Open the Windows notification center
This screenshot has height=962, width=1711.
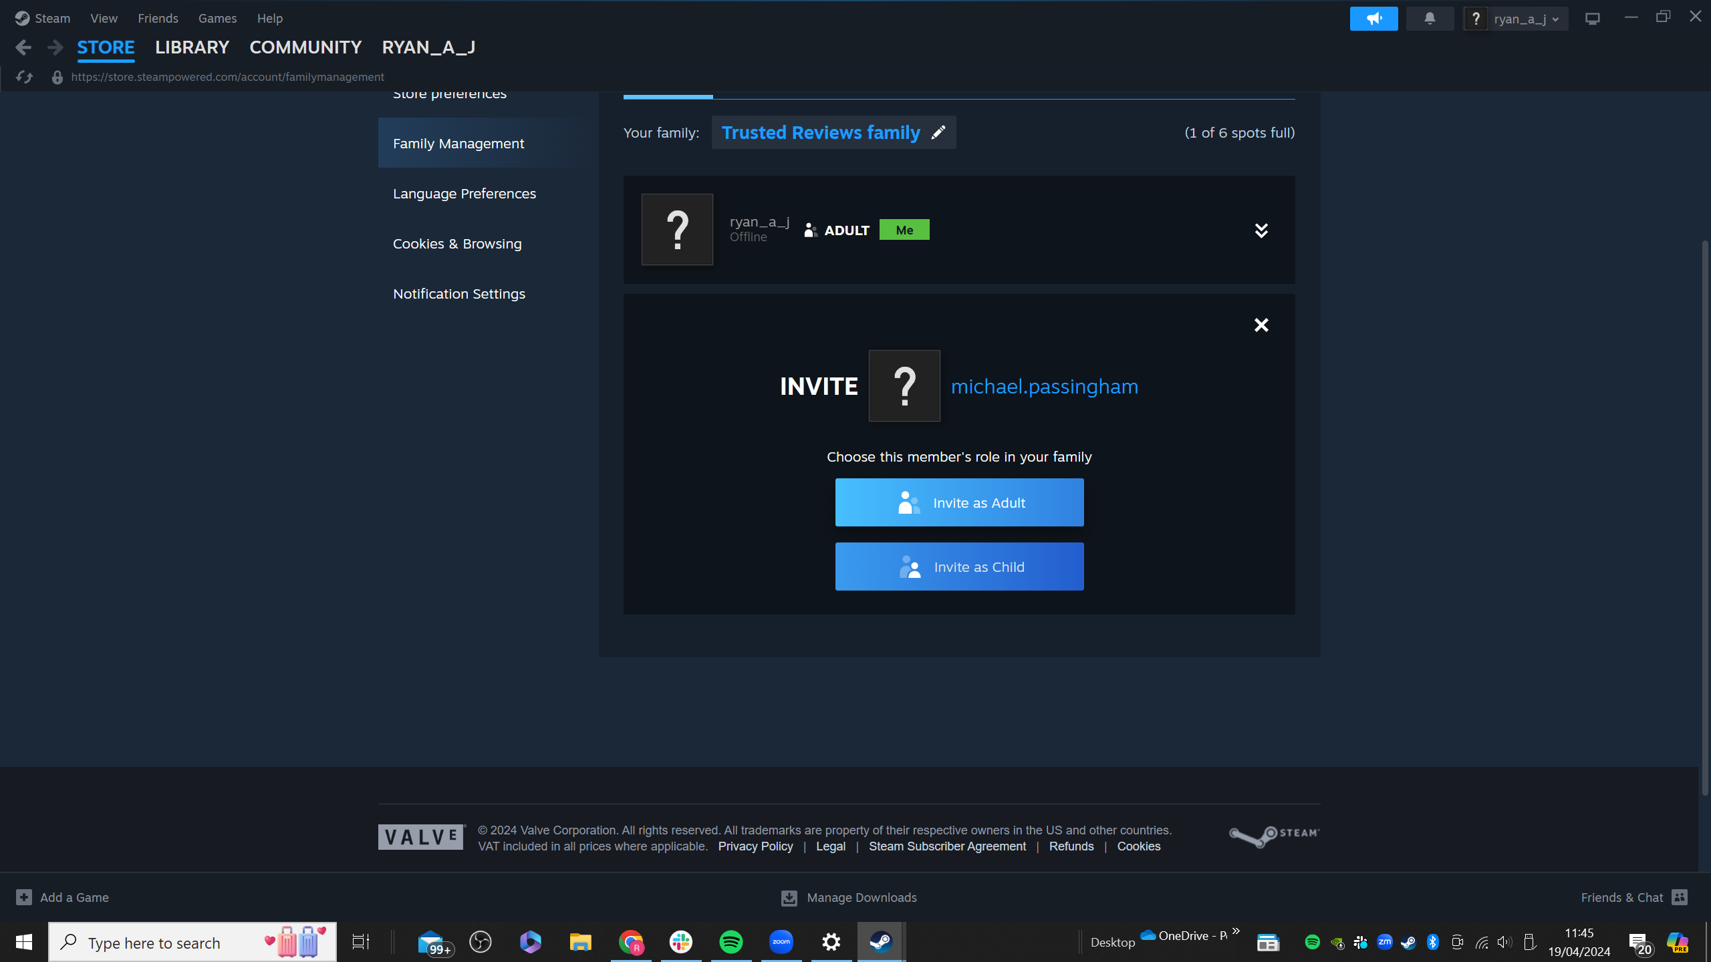(x=1639, y=943)
